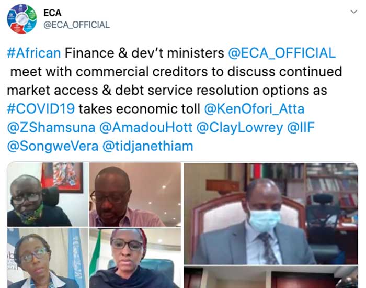Viewport: 366px width, 288px height.
Task: Open the image of woman with Nigerian flag
Action: pos(135,258)
